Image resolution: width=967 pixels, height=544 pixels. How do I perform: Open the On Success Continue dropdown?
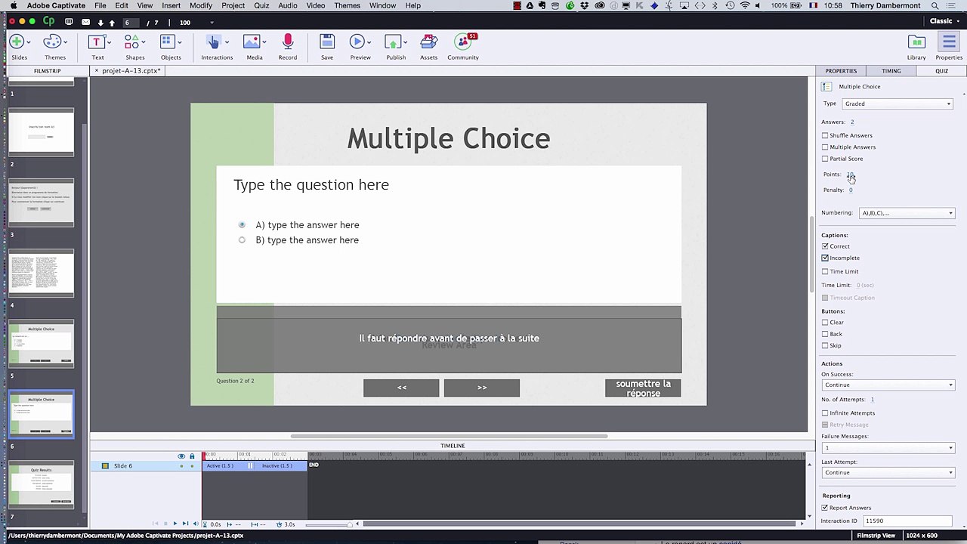click(x=888, y=385)
